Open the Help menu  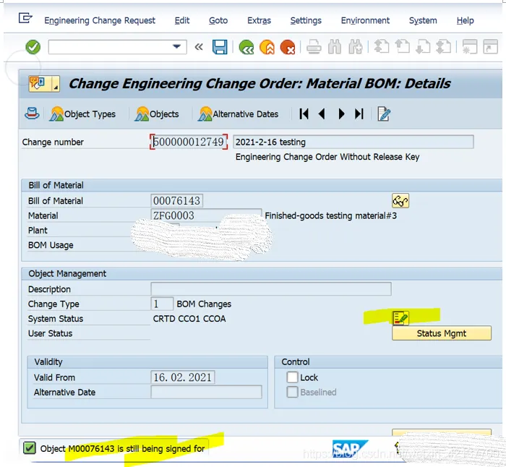[466, 21]
